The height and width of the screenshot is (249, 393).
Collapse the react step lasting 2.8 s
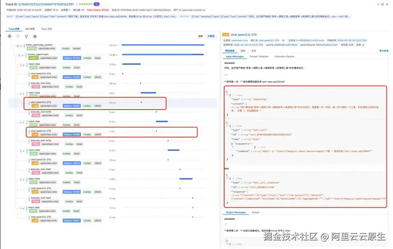coord(22,94)
